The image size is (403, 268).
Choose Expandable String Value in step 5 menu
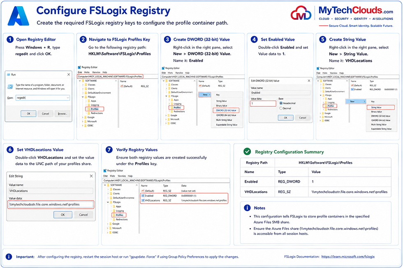pyautogui.click(x=381, y=129)
